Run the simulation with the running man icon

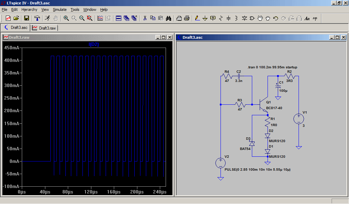click(47, 18)
